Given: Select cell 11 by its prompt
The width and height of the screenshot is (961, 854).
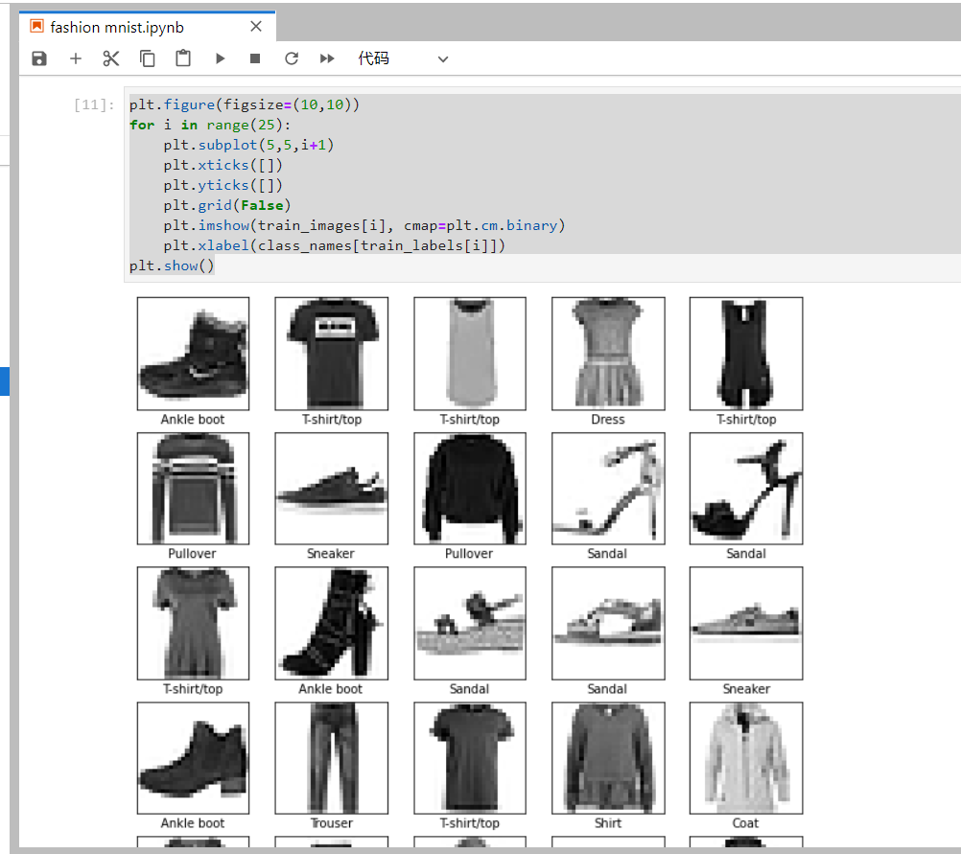Looking at the screenshot, I should pyautogui.click(x=93, y=104).
